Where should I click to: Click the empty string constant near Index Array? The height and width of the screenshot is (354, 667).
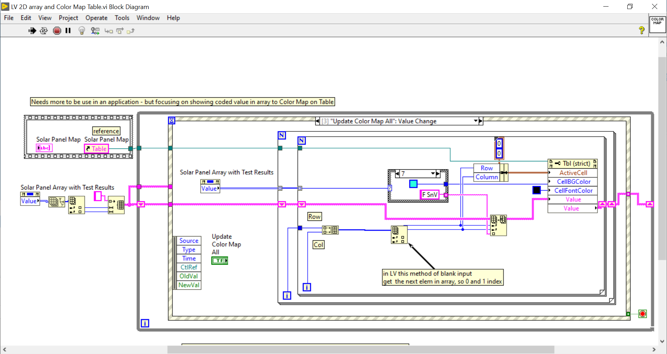point(98,196)
